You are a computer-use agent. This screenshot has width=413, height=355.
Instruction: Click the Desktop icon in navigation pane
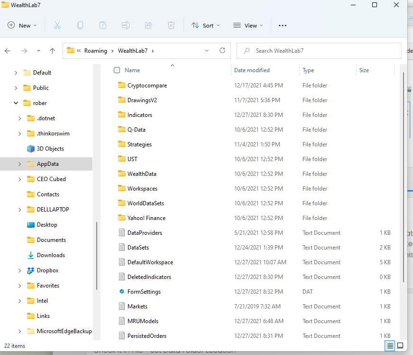coord(31,225)
